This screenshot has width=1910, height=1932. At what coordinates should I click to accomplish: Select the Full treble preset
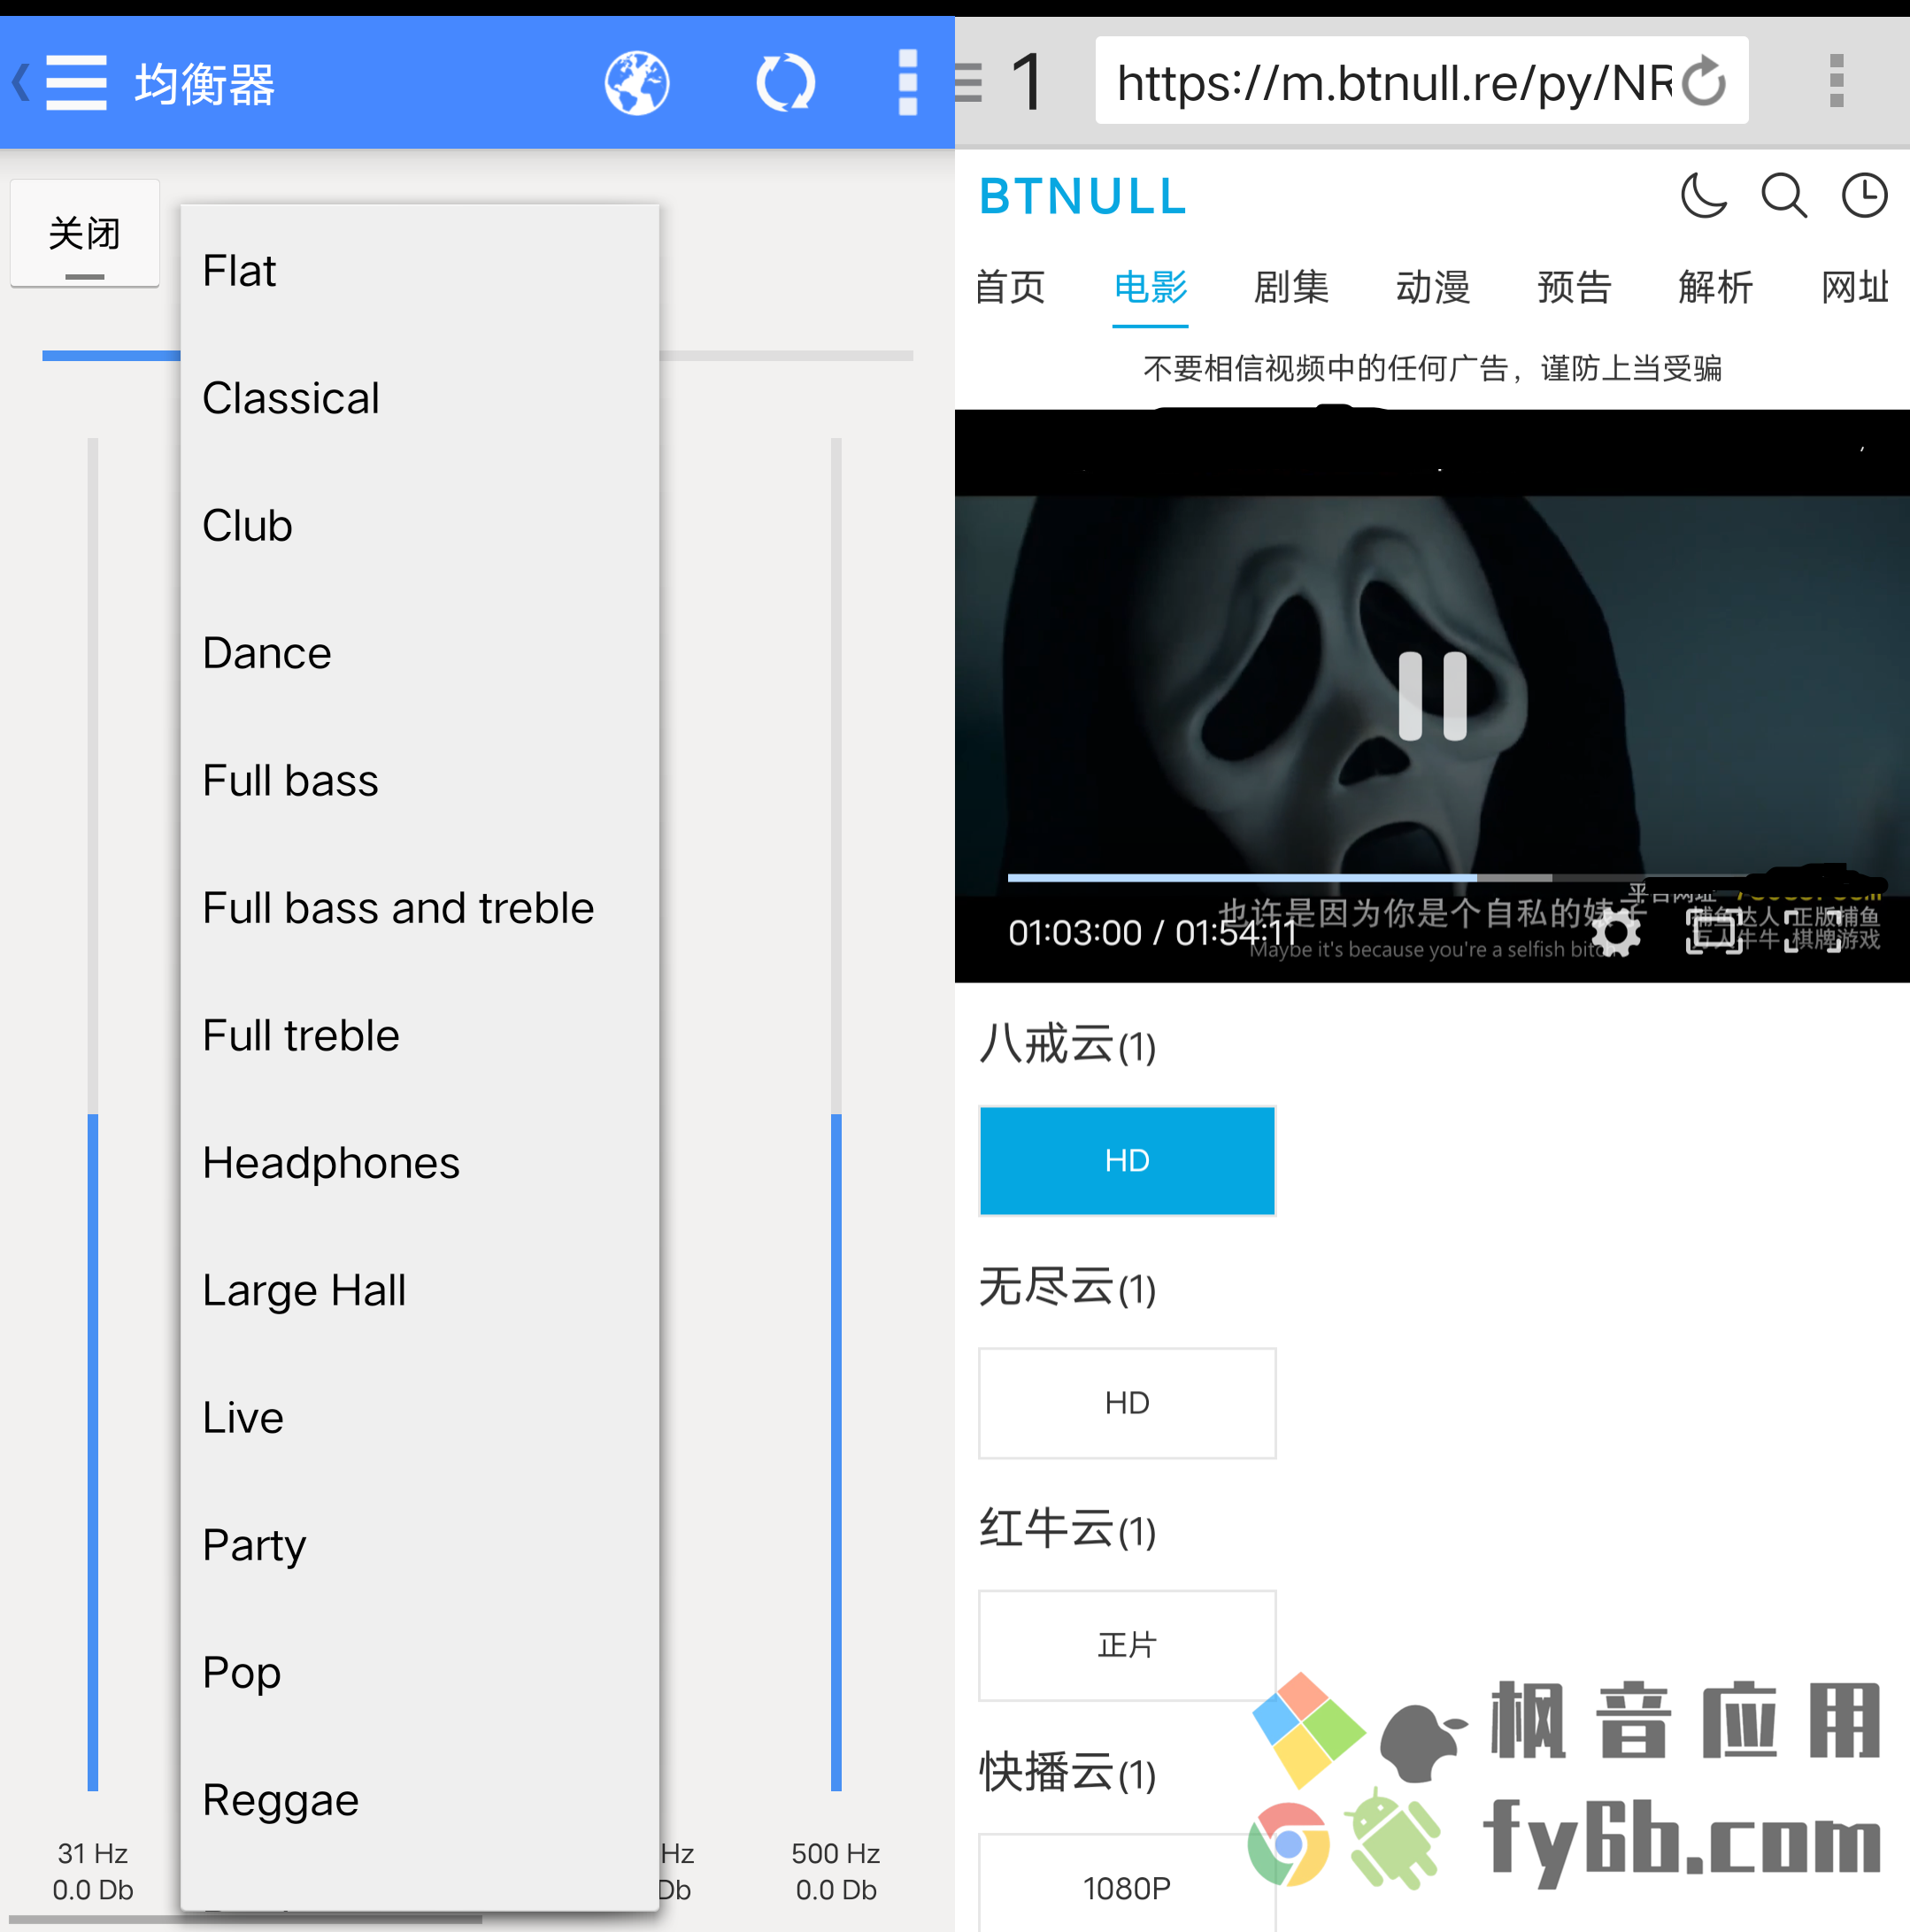point(419,1035)
